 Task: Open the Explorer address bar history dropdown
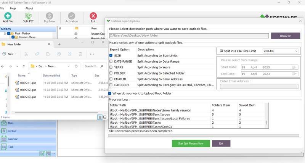click(69, 66)
